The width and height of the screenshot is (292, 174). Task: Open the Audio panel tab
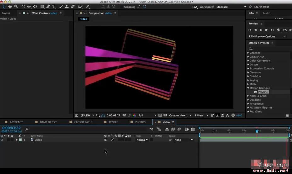tap(266, 13)
